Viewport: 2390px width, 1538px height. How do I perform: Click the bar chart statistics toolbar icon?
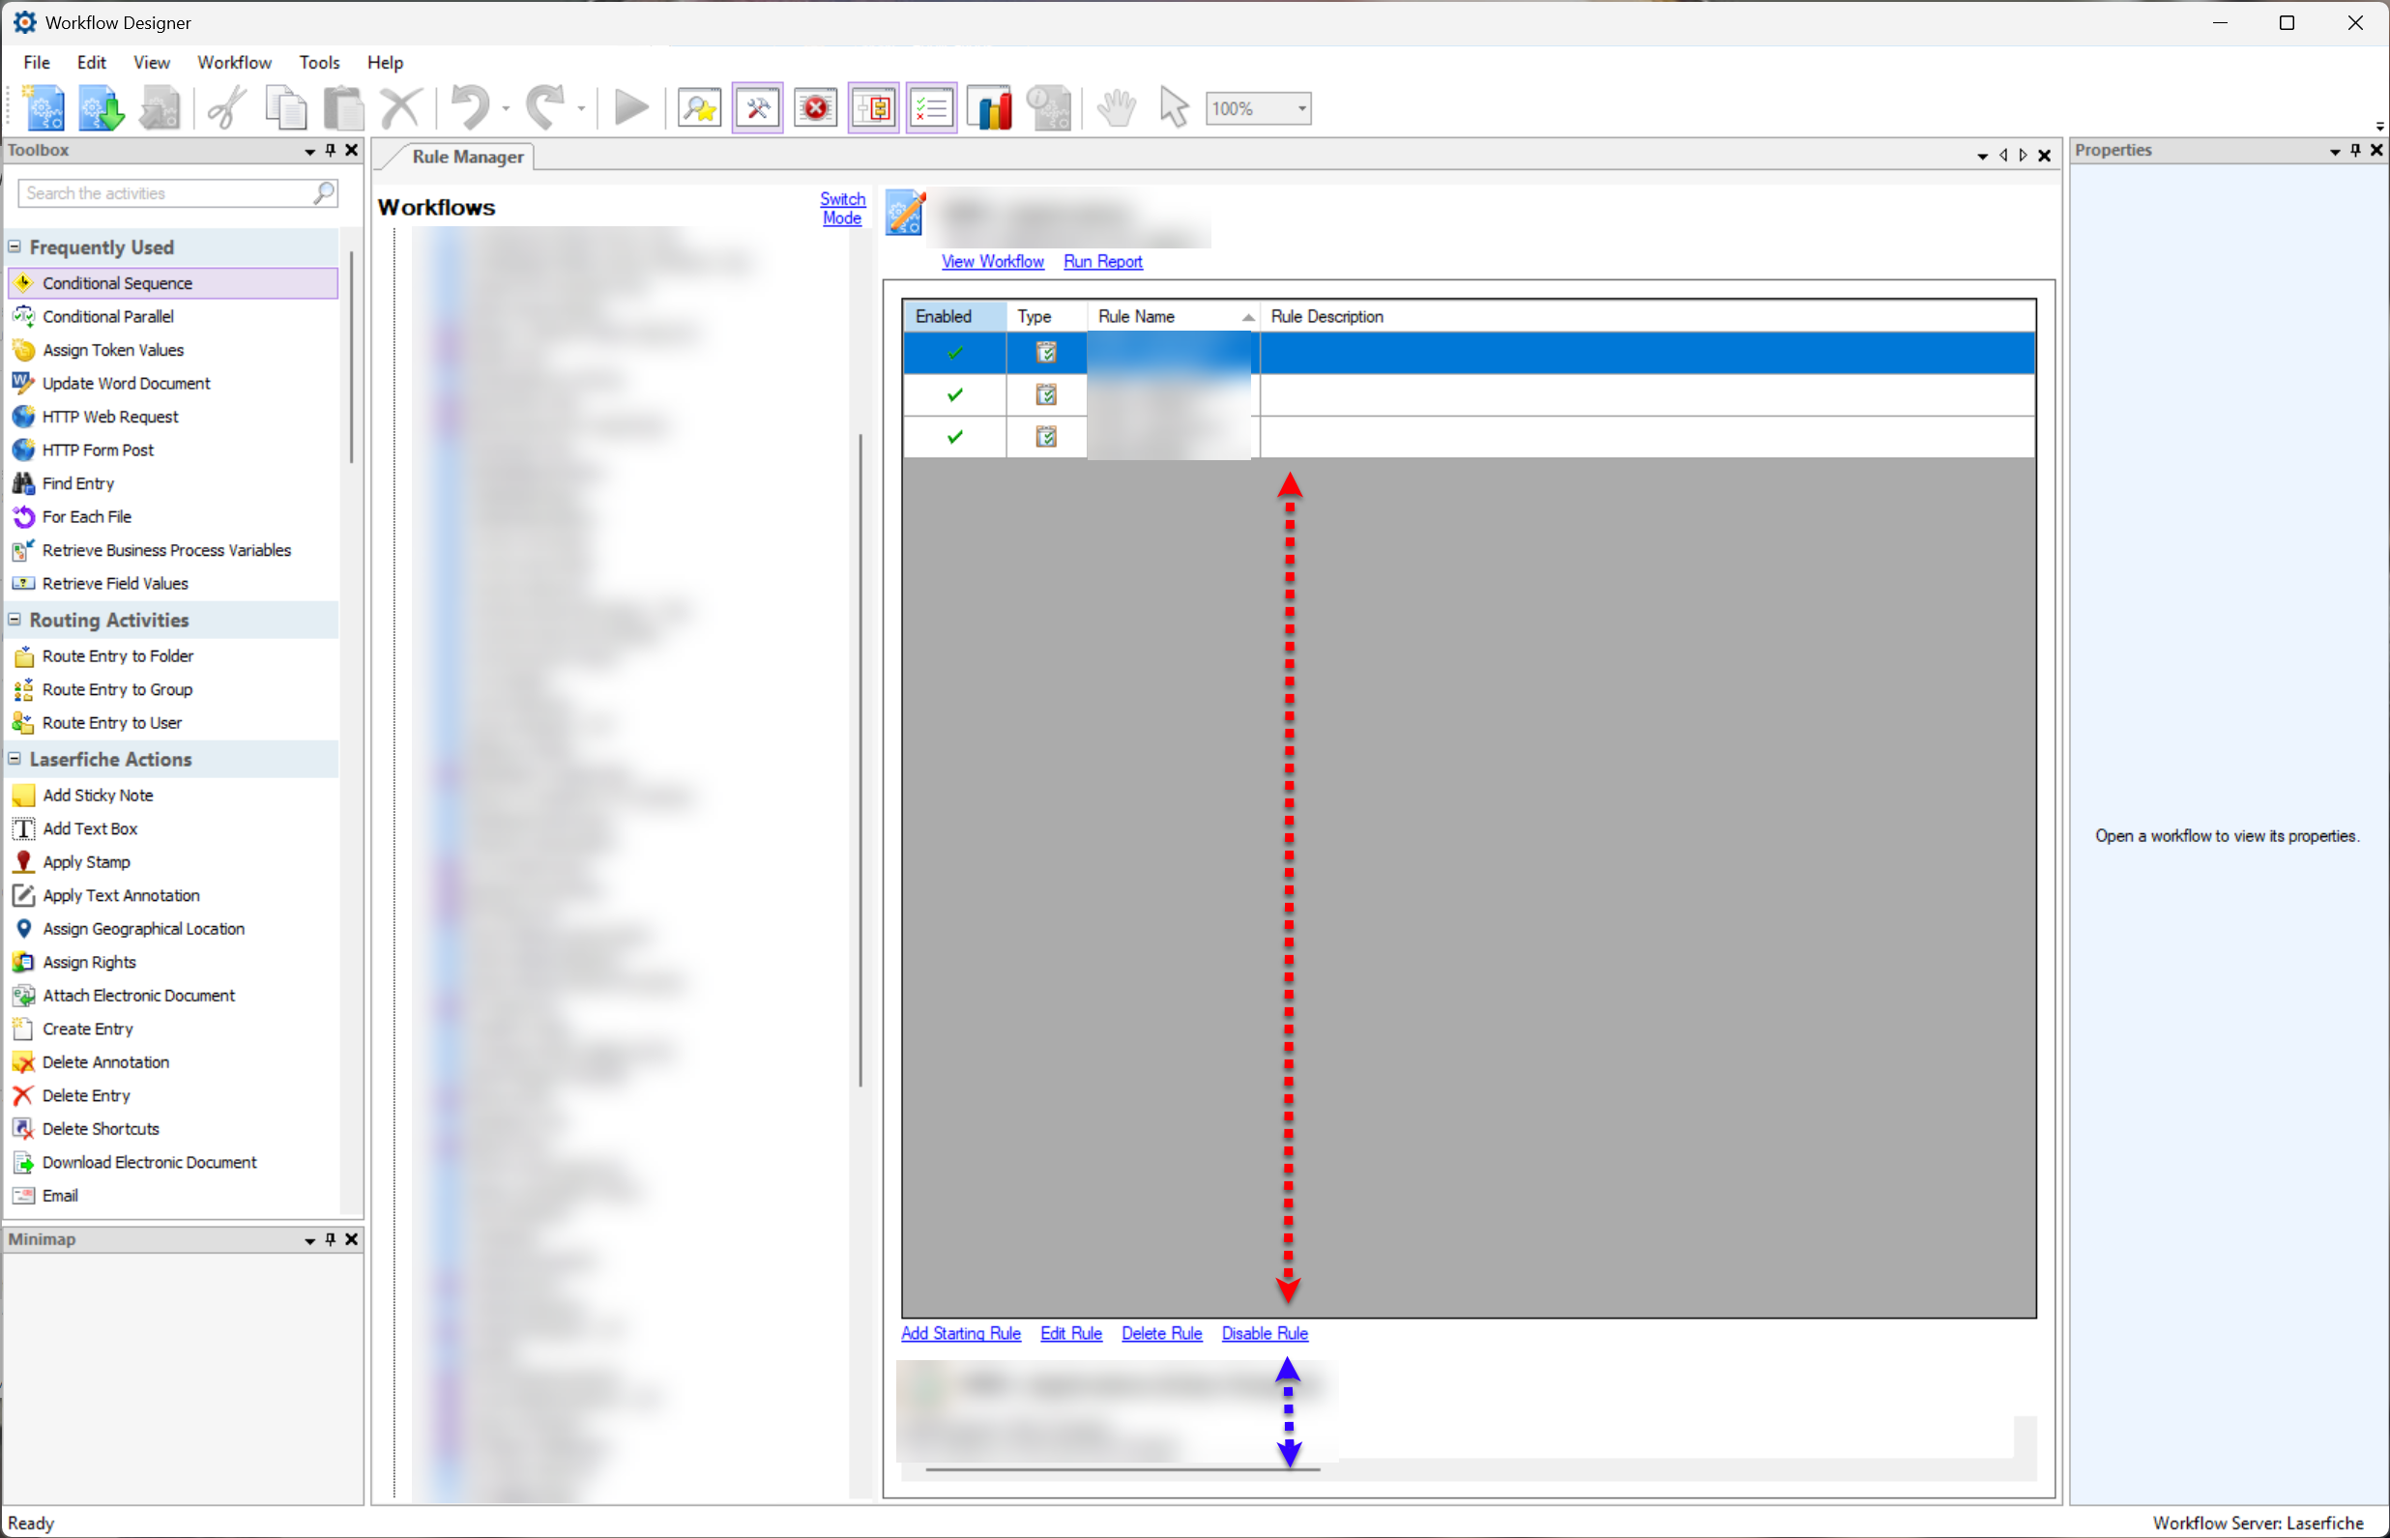989,108
